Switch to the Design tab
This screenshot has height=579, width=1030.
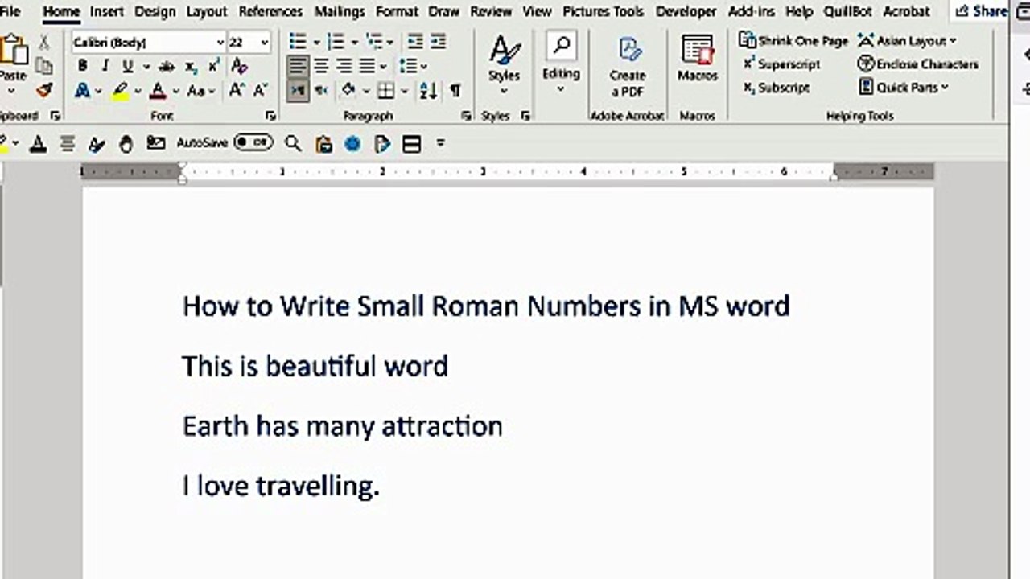pos(154,11)
